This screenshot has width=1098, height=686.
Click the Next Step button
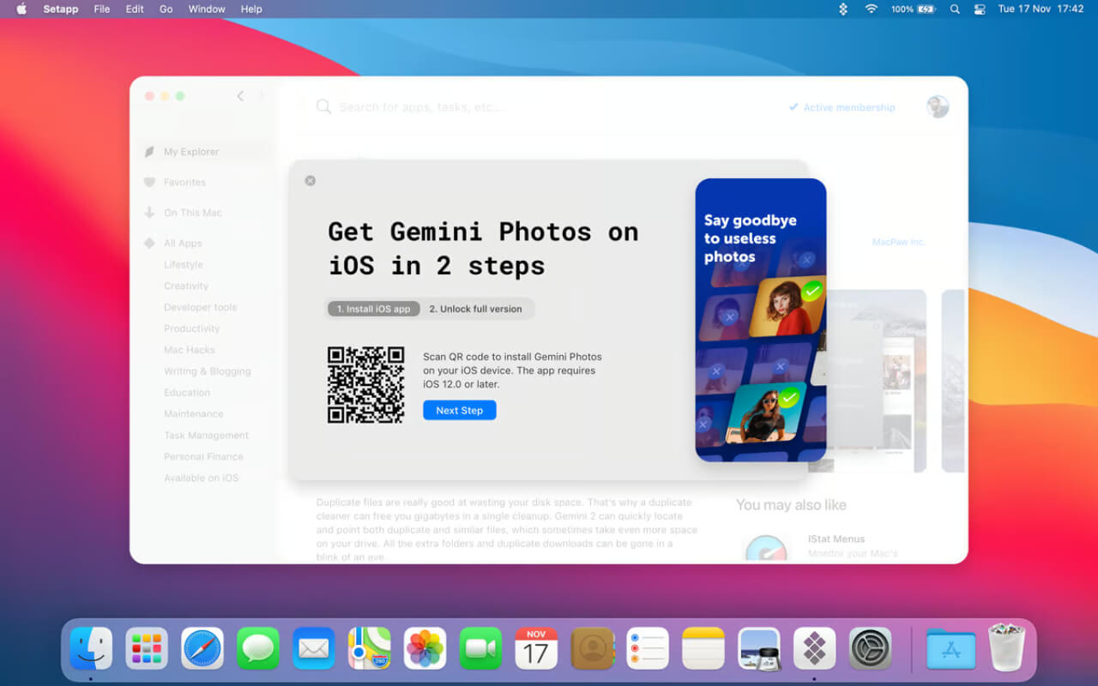point(460,411)
